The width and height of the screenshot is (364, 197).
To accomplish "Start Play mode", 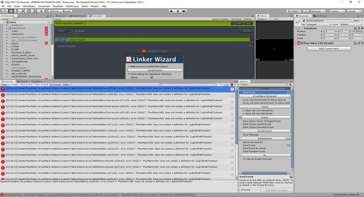I will point(171,11).
